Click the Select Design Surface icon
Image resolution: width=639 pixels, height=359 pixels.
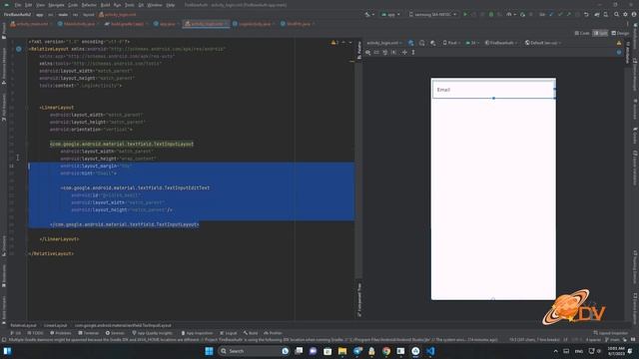(x=410, y=43)
